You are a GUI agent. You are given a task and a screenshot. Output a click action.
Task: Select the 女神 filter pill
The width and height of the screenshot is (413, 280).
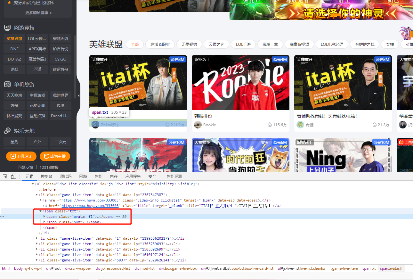(x=390, y=44)
